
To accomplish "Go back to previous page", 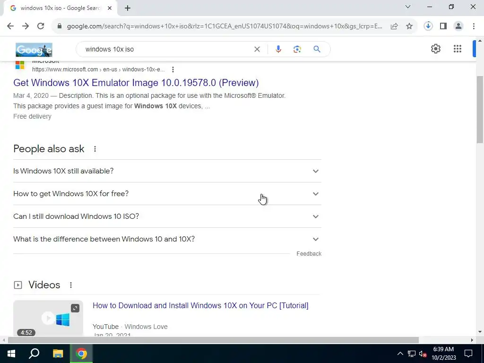I will [x=10, y=26].
